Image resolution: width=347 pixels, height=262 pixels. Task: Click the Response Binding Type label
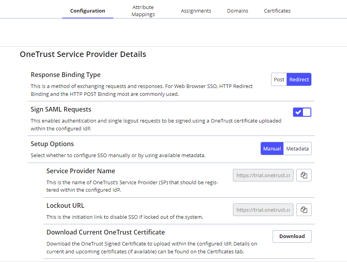pyautogui.click(x=66, y=75)
